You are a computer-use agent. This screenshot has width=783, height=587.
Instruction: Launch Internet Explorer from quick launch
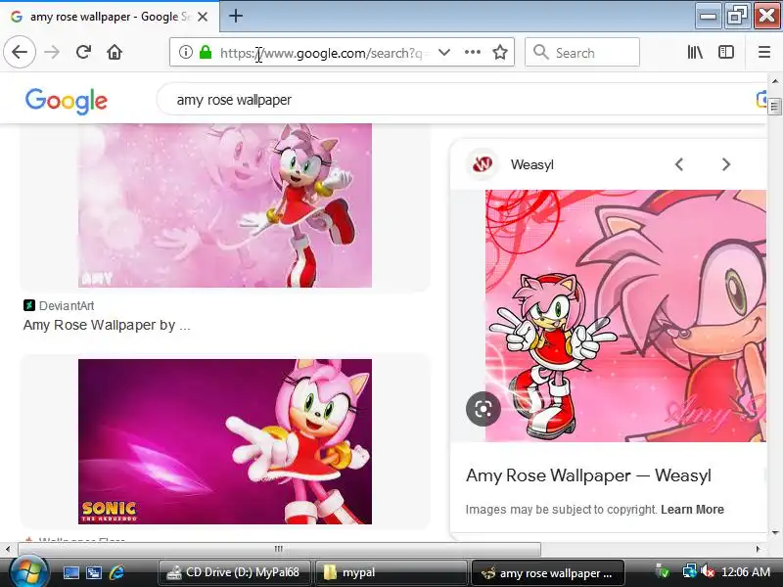[x=116, y=572]
